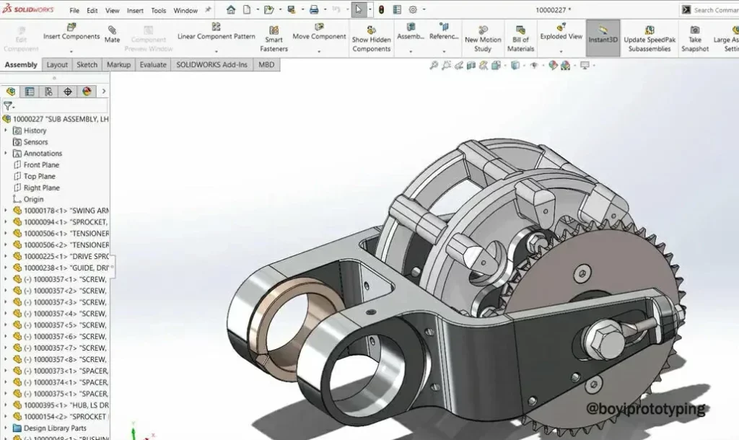This screenshot has height=440, width=739.
Task: Save the assembly with the Save icon
Action: coord(292,10)
